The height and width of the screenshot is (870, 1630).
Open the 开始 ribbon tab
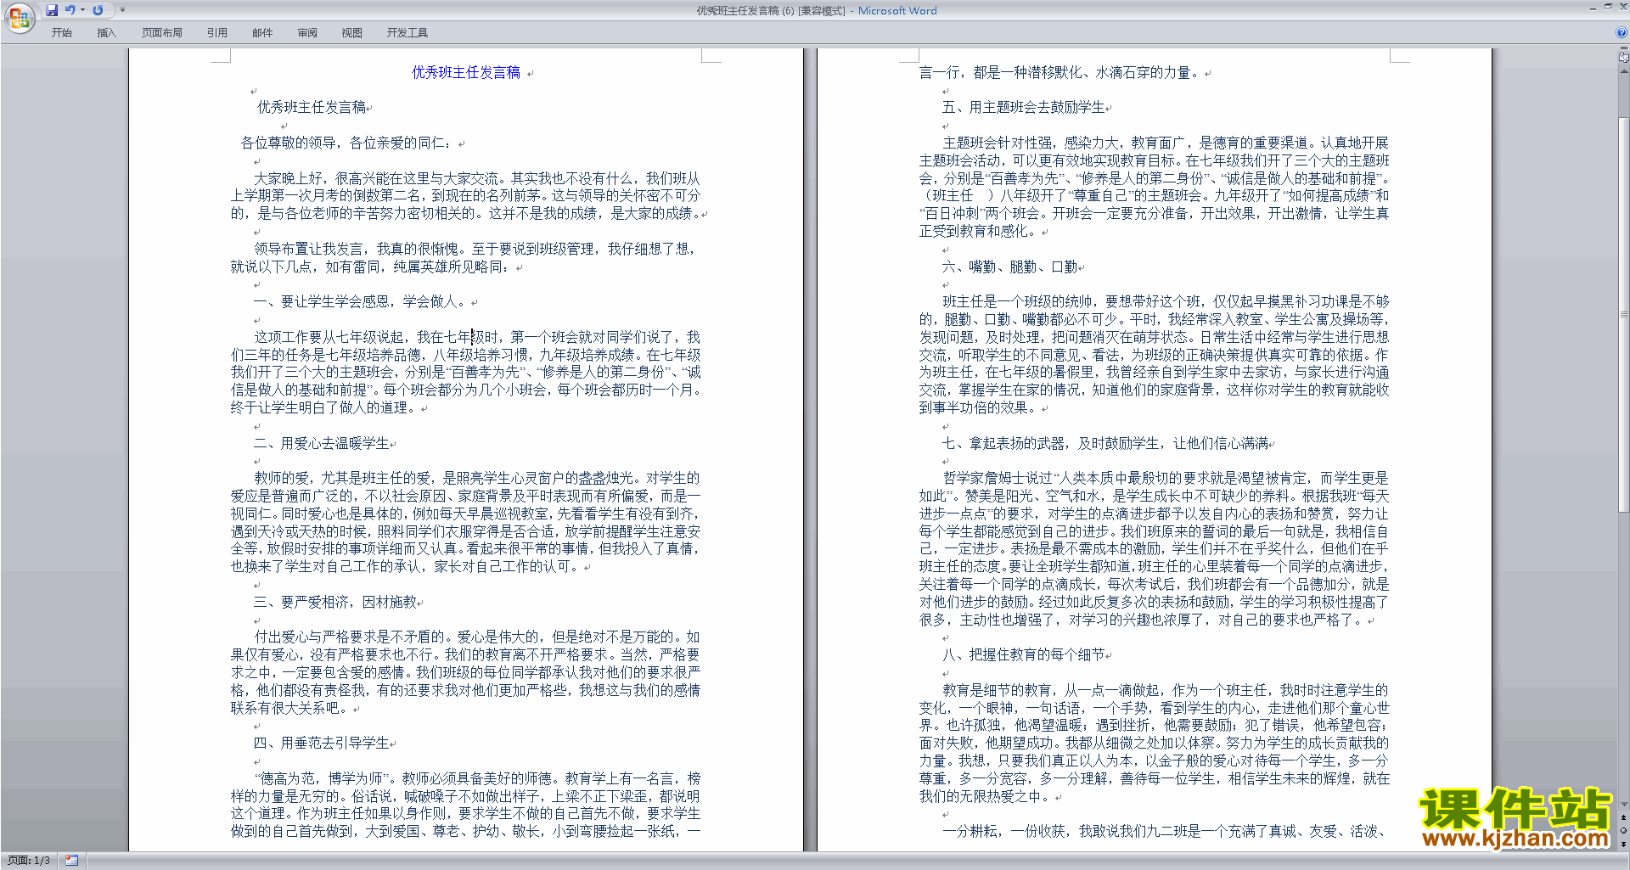[61, 33]
